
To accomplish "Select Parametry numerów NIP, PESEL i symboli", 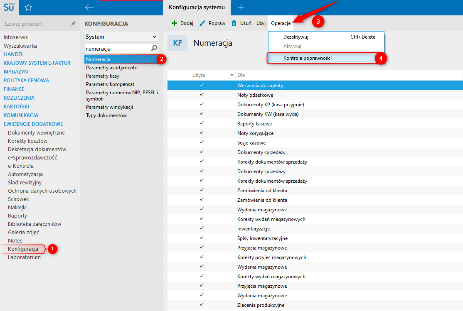I will (x=122, y=96).
